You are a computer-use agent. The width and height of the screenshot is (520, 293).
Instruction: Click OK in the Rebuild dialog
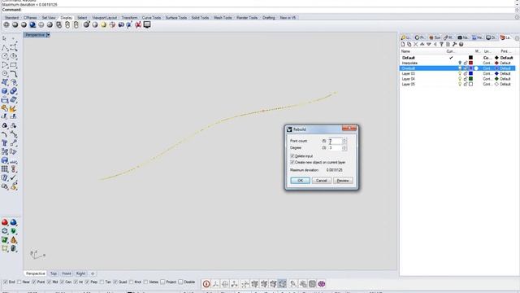point(300,181)
